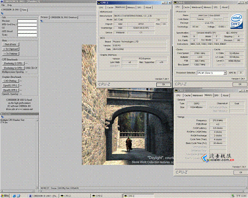248x198 pixels.
Task: Click the Start all tests button
Action: [x=10, y=45]
